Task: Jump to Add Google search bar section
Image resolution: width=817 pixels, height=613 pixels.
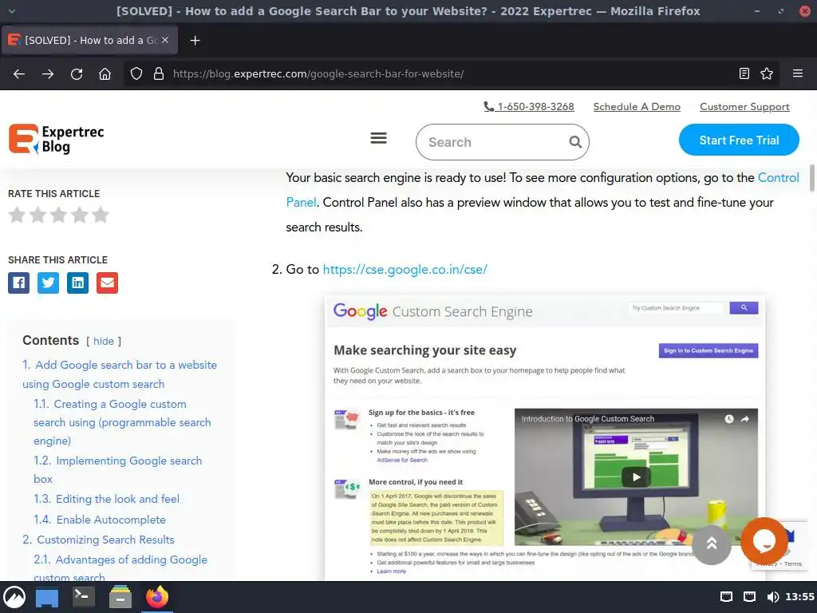Action: click(x=120, y=374)
